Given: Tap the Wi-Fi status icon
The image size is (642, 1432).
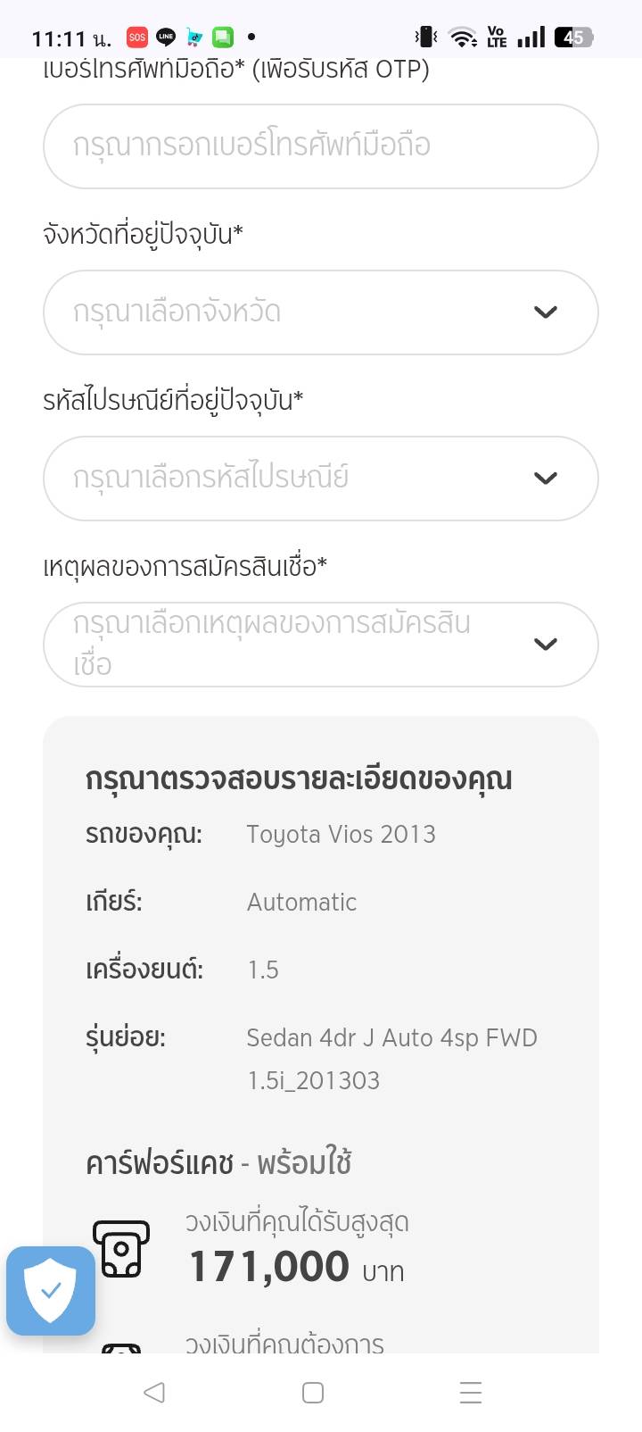Looking at the screenshot, I should 462,37.
